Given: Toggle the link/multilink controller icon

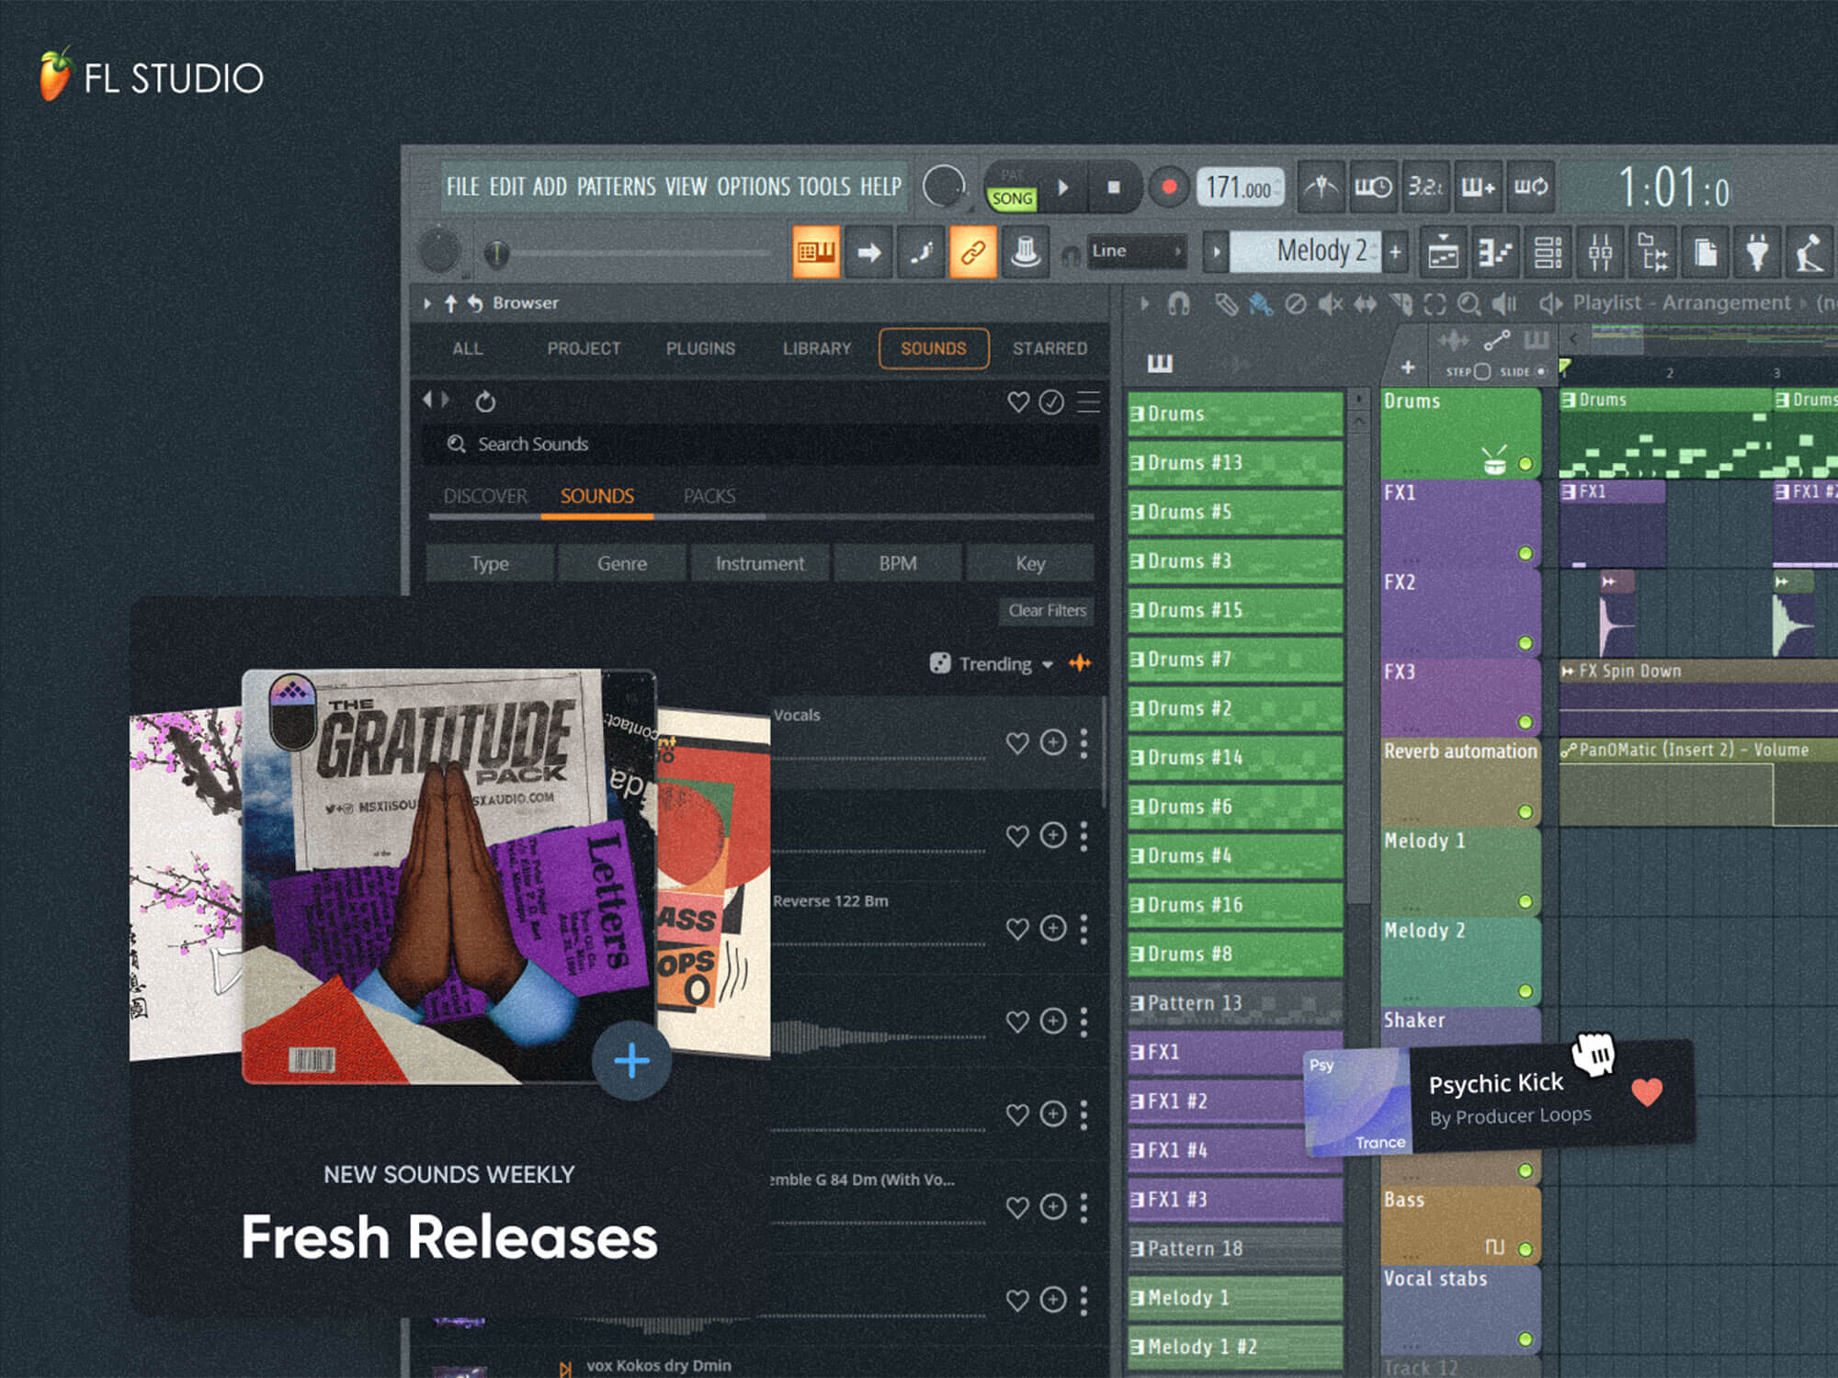Looking at the screenshot, I should coord(972,252).
